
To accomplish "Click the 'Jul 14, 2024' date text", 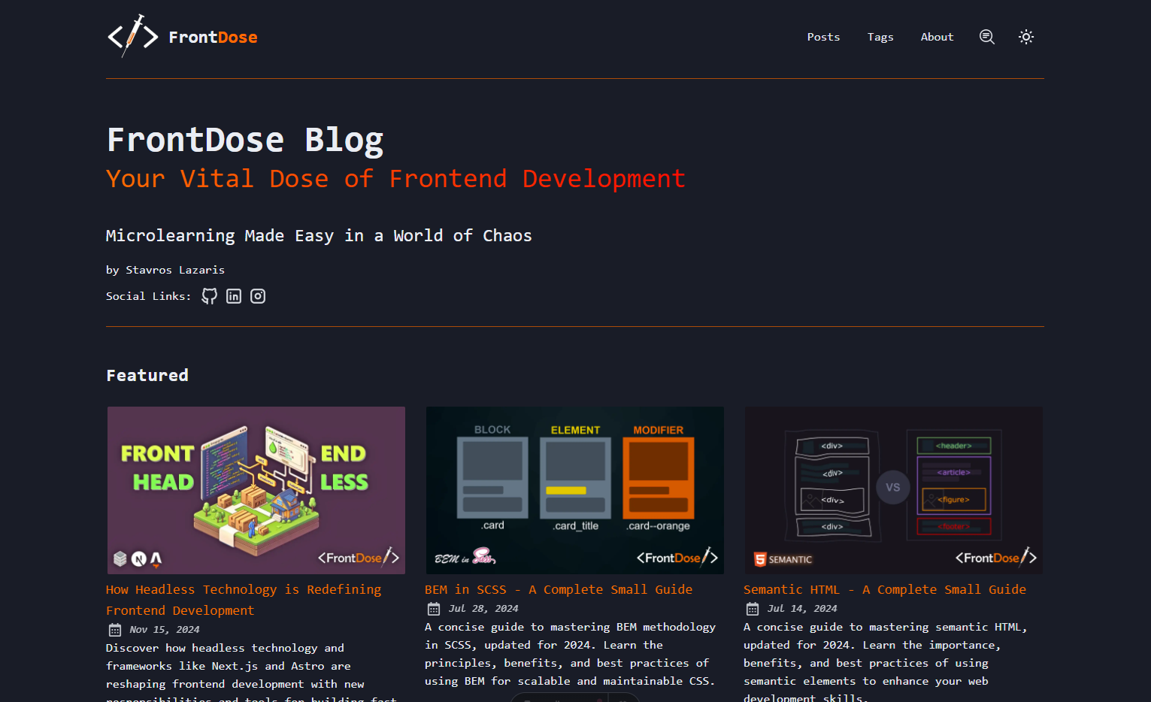I will pos(802,609).
